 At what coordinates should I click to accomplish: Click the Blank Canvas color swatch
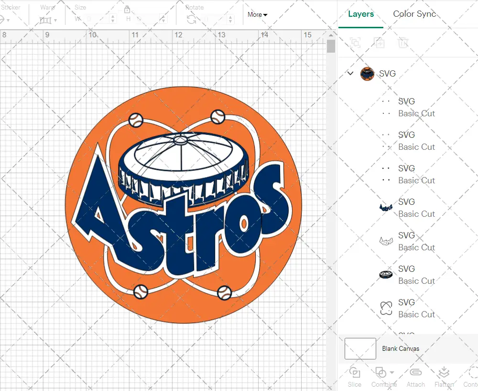pyautogui.click(x=360, y=348)
